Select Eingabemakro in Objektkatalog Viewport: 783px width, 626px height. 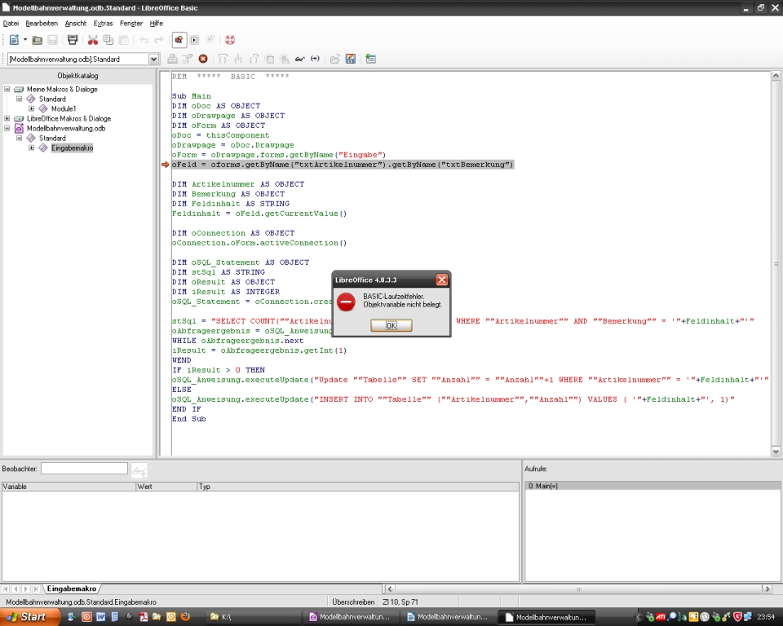click(72, 148)
